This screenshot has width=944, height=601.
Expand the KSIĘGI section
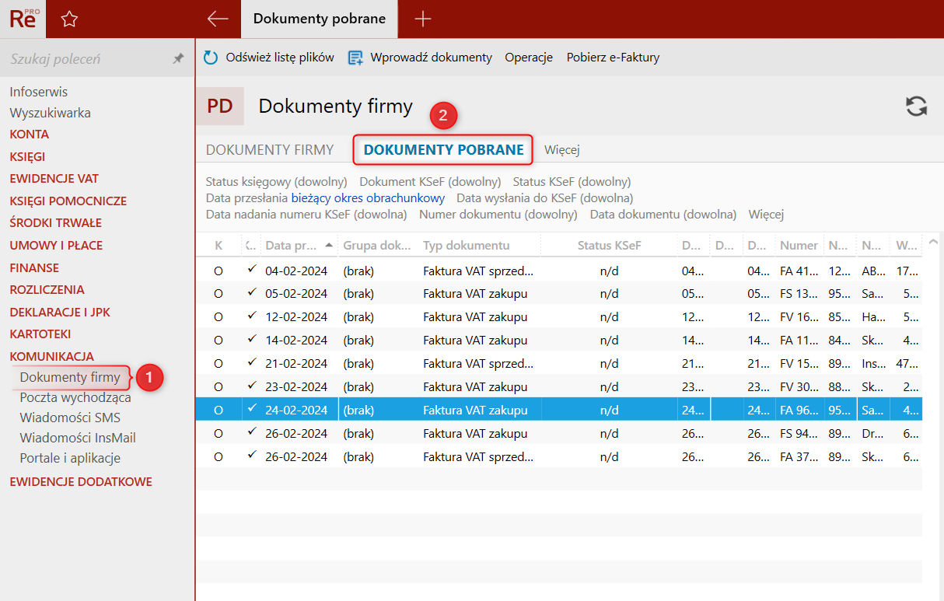[x=27, y=156]
